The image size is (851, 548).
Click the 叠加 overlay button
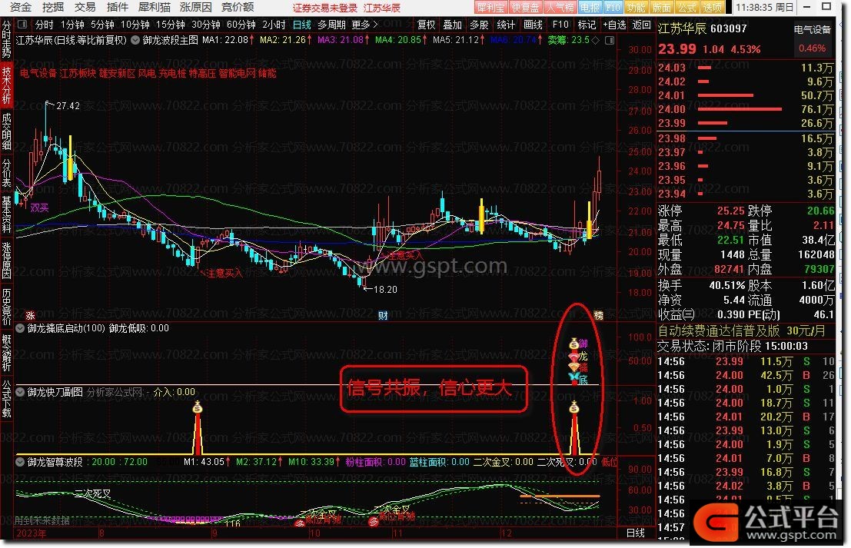(x=453, y=25)
